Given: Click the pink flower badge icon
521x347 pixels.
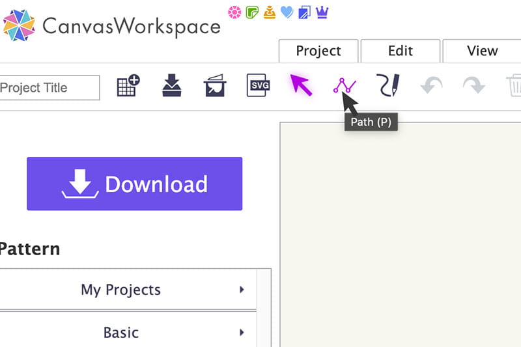Looking at the screenshot, I should click(x=234, y=12).
